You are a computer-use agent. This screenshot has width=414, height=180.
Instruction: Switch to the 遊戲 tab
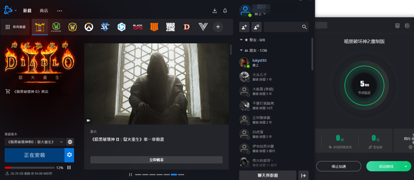(x=27, y=10)
